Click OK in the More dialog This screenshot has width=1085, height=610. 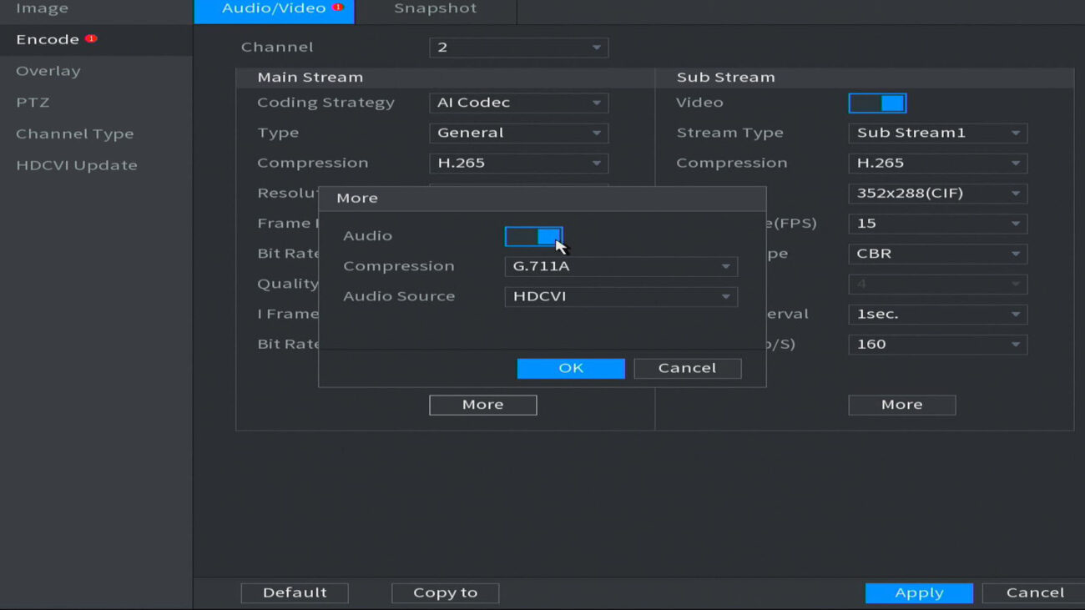pos(571,368)
